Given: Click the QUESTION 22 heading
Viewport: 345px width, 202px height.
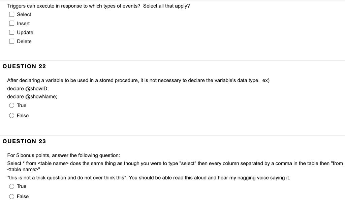Looking at the screenshot, I should [24, 66].
